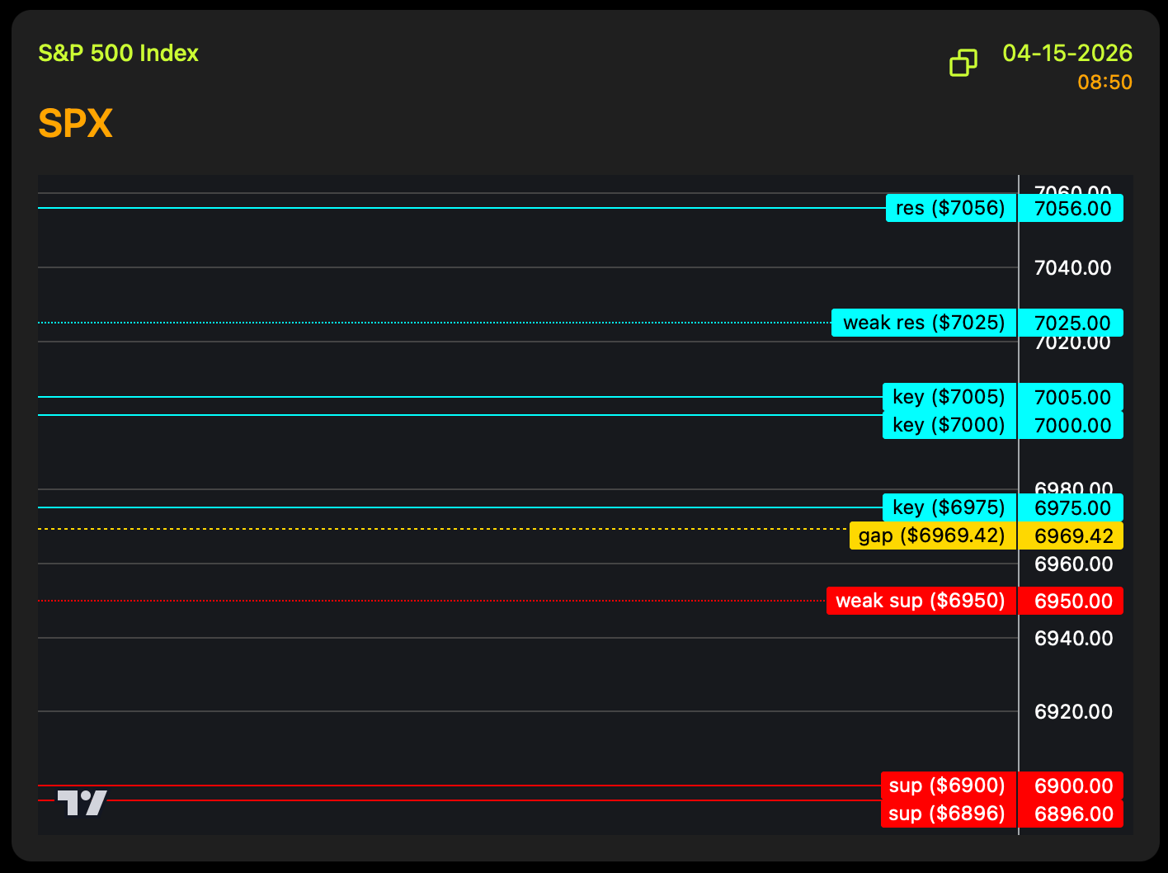Select the 7005.00 price axis tag

(x=1071, y=397)
